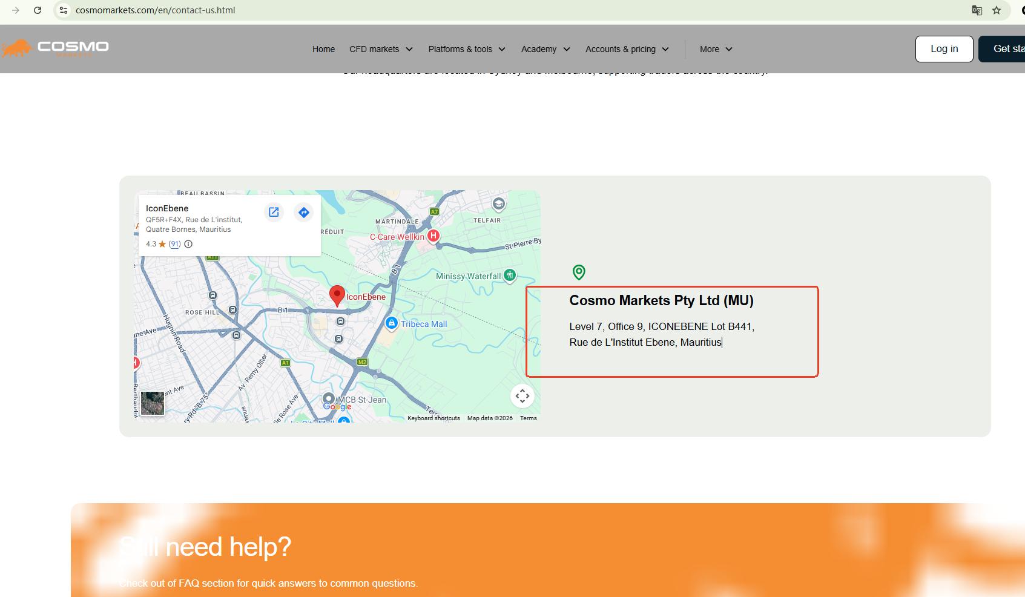Switch map to satellite imagery thumbnail
The height and width of the screenshot is (597, 1025).
[x=153, y=403]
